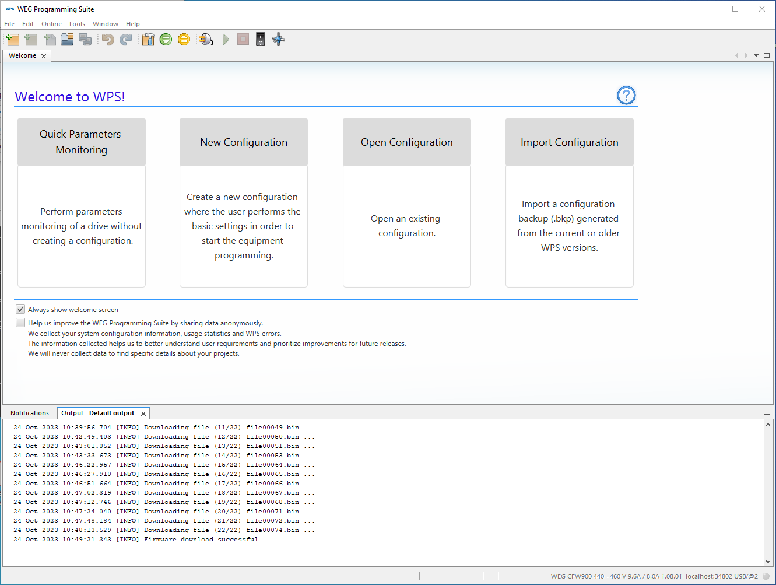This screenshot has width=776, height=585.
Task: Open help via blue question mark icon
Action: coord(626,96)
